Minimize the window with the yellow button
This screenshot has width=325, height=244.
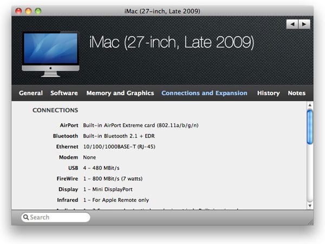click(28, 11)
